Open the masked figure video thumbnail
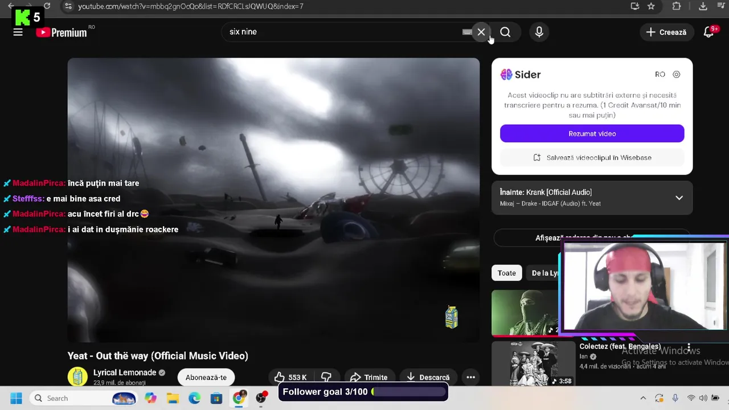The height and width of the screenshot is (410, 729). tap(525, 313)
